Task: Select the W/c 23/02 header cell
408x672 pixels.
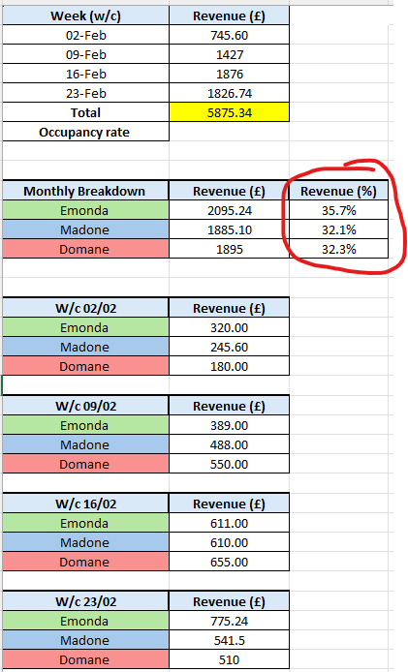Action: [85, 601]
